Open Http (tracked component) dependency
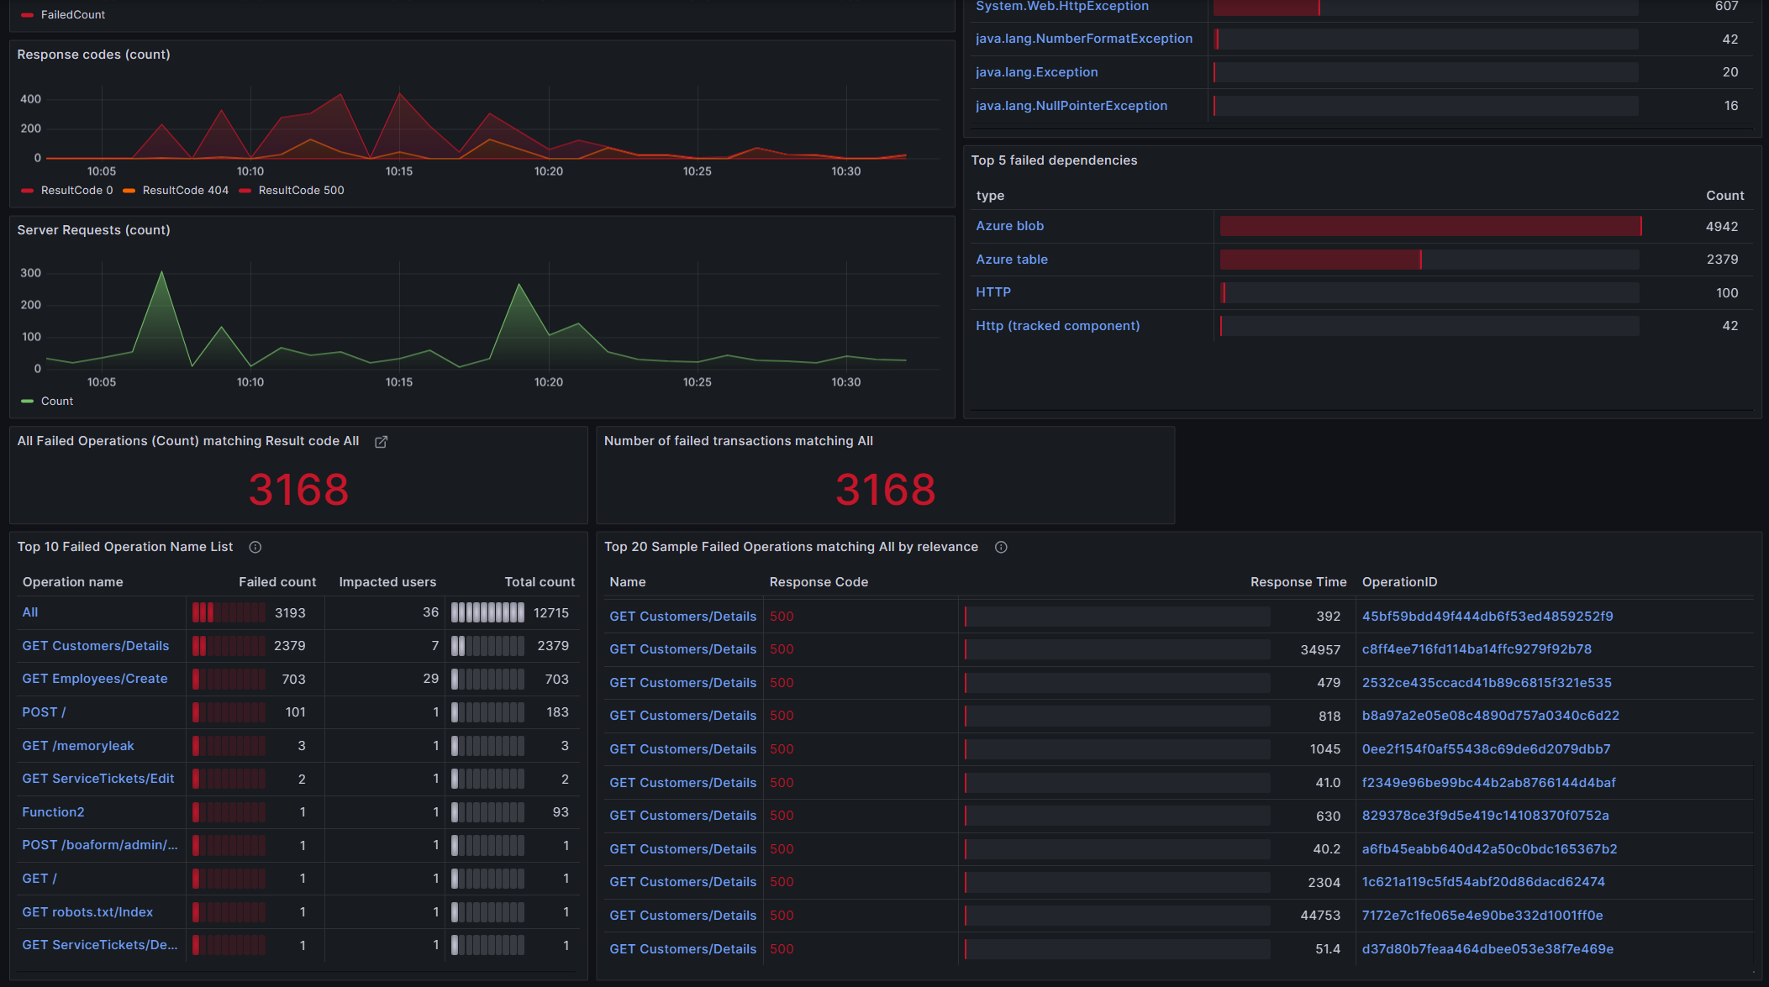The width and height of the screenshot is (1769, 987). (1057, 326)
